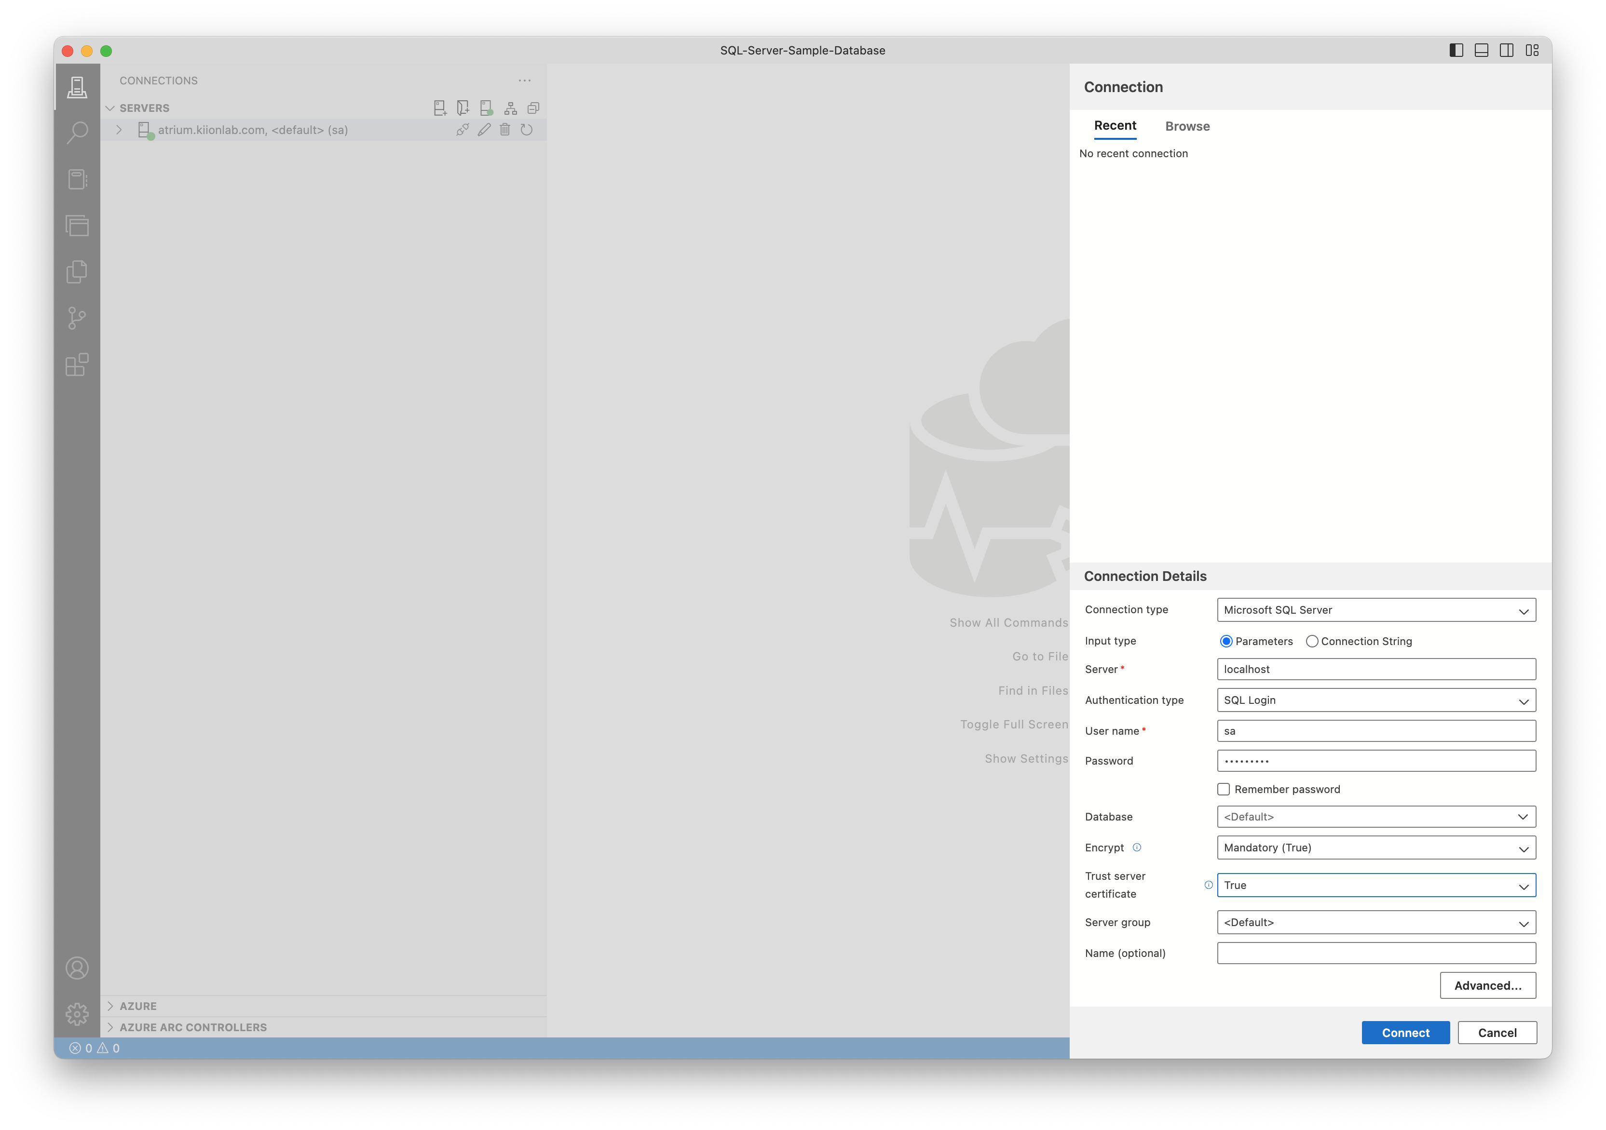Click the Server field containing localhost
Image resolution: width=1606 pixels, height=1130 pixels.
tap(1376, 669)
